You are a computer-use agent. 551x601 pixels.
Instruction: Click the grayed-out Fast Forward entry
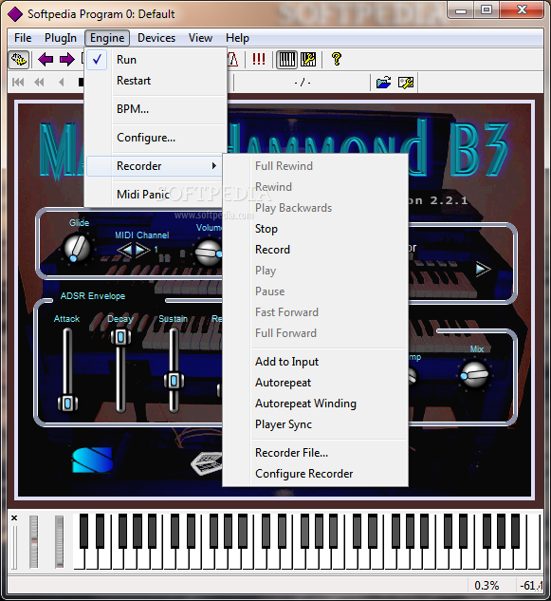tap(316, 312)
